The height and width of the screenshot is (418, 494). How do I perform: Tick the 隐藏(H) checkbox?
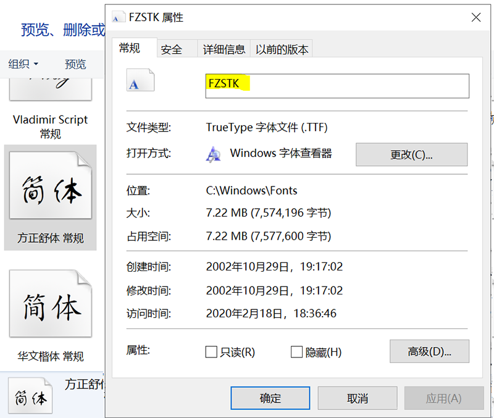[296, 352]
